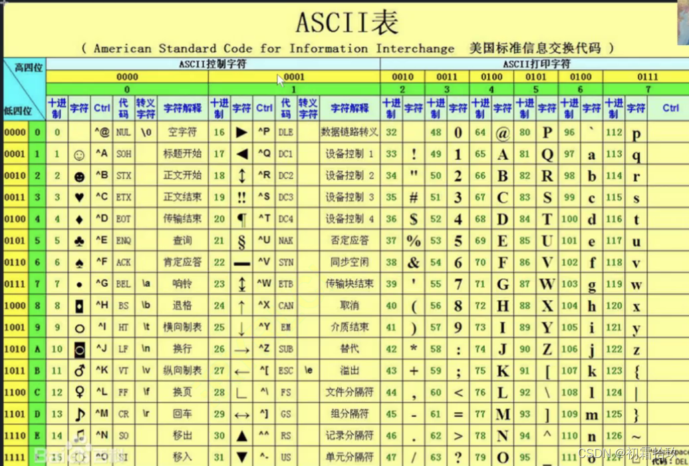This screenshot has width=689, height=466.
Task: Click the "高四位" corner label
Action: pyautogui.click(x=29, y=67)
